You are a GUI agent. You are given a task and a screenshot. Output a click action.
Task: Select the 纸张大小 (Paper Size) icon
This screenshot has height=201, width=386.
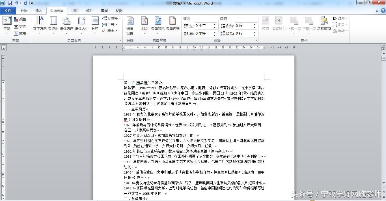coord(82,25)
